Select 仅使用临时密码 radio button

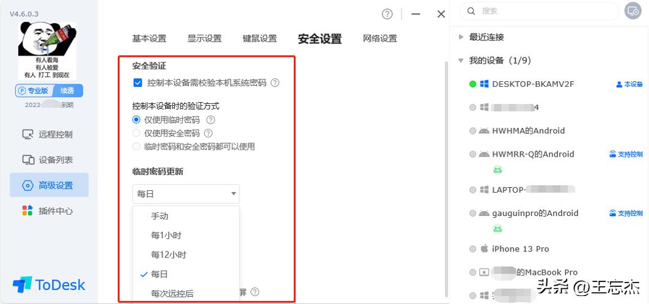click(136, 120)
